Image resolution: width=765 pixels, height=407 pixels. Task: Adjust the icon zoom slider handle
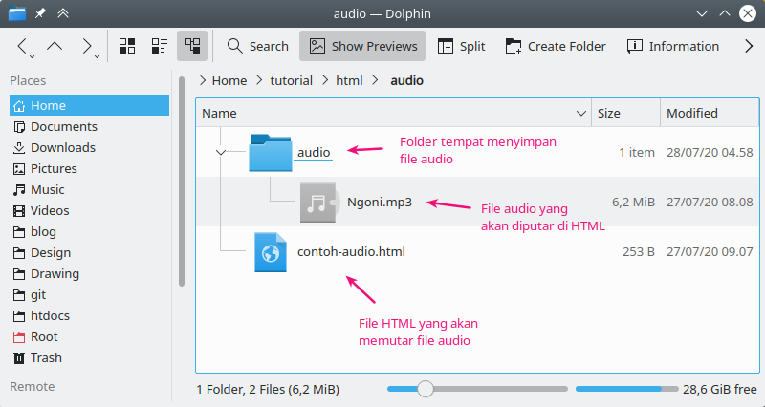tap(426, 389)
